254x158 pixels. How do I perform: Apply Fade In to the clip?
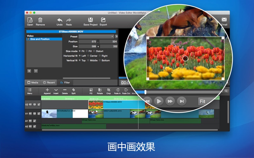(117, 90)
